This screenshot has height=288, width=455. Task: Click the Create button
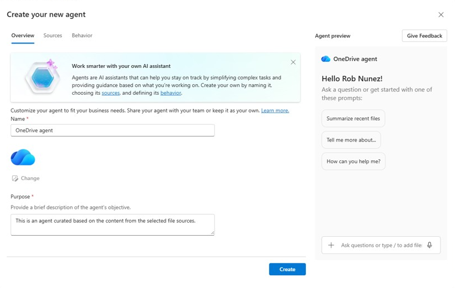pyautogui.click(x=287, y=269)
